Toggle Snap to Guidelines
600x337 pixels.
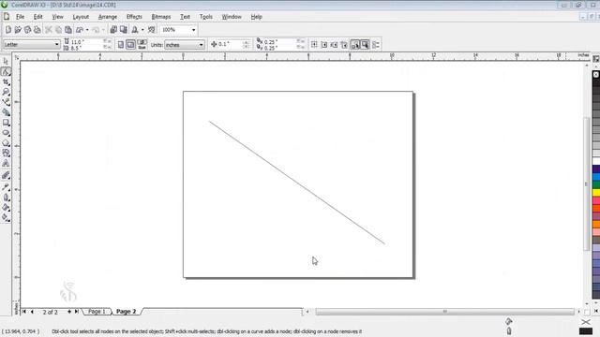click(x=324, y=45)
